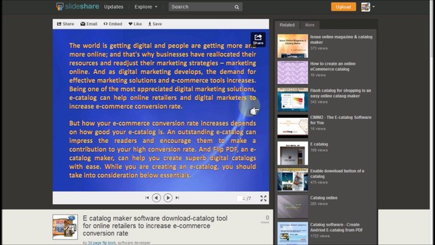
Task: Click the presentation author thumbnail image
Action: point(65,227)
